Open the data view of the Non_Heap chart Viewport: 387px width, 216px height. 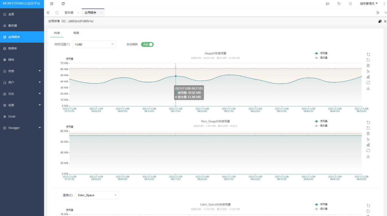tap(368, 134)
